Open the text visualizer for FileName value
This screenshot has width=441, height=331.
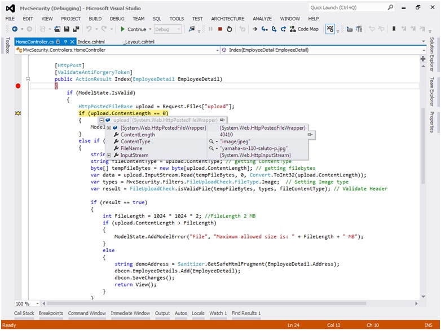coord(211,148)
